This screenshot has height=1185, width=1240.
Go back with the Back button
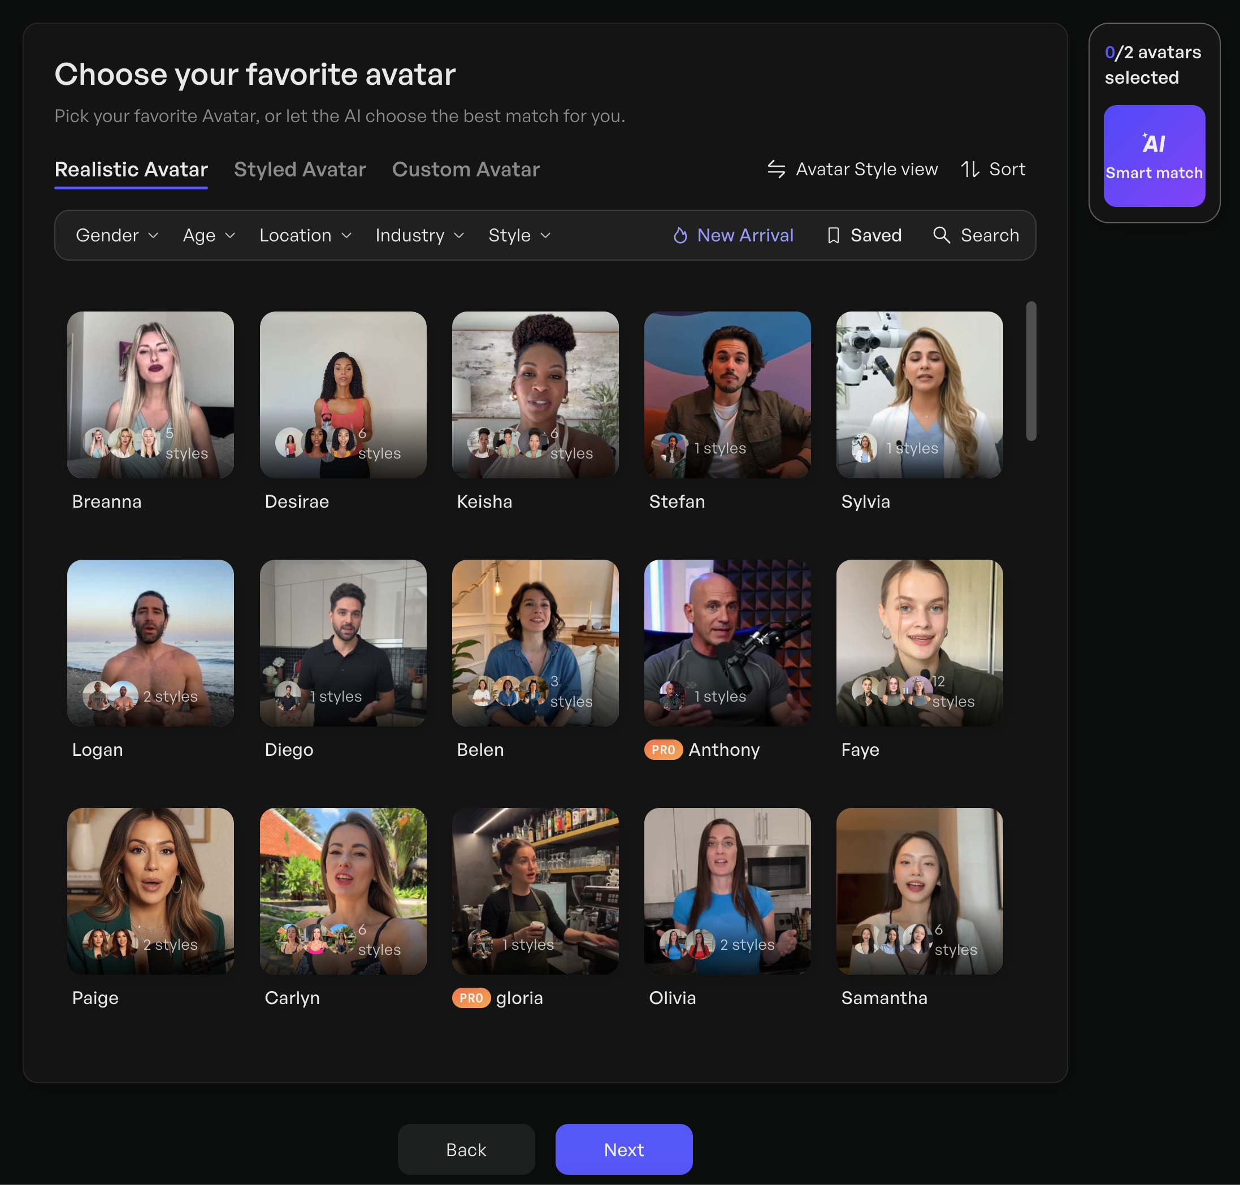click(466, 1149)
